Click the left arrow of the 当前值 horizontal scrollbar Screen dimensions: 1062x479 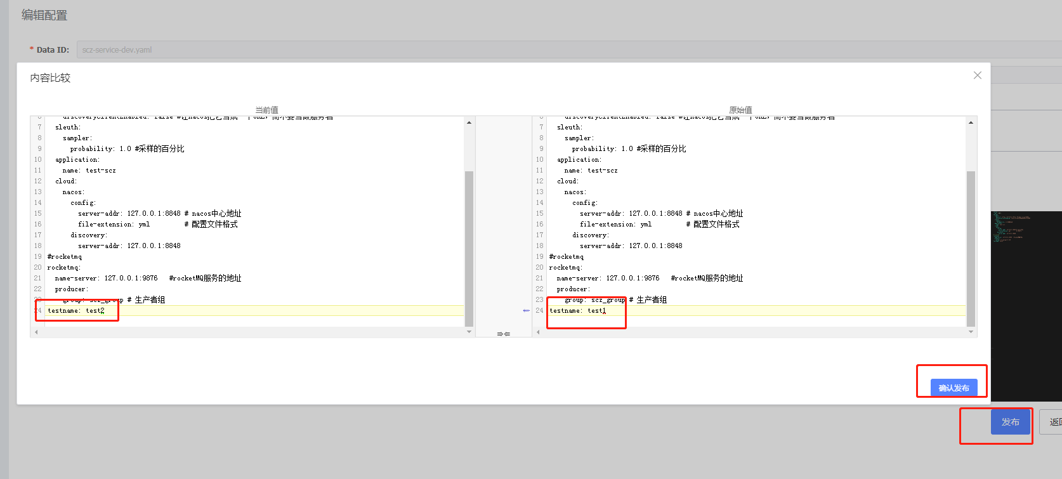tap(36, 332)
